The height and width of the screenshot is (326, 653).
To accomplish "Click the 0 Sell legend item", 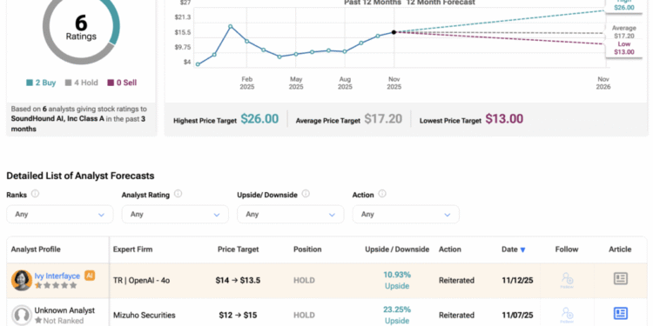I will 122,83.
